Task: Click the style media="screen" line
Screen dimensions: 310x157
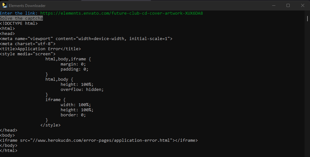Action: click(x=28, y=54)
